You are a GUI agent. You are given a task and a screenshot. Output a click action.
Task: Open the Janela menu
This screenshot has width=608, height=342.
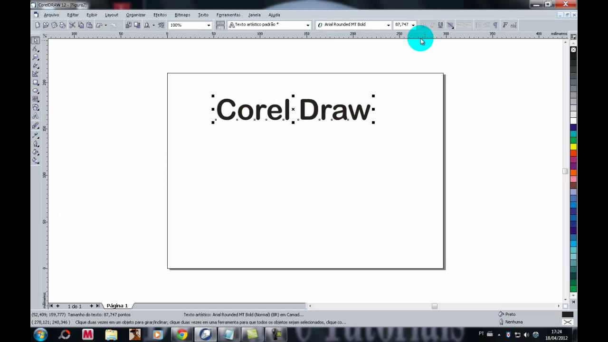coord(255,15)
